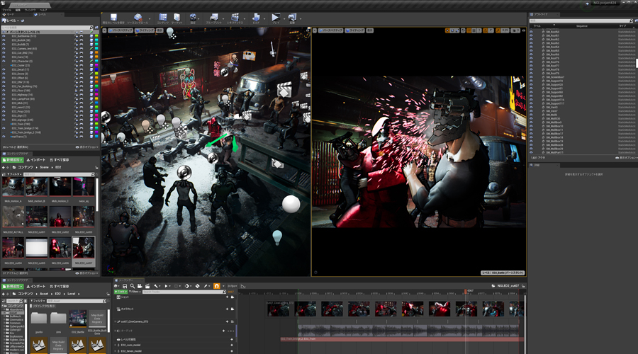This screenshot has width=638, height=354.
Task: Open the Content browser toolbar icon
Action: point(163,17)
